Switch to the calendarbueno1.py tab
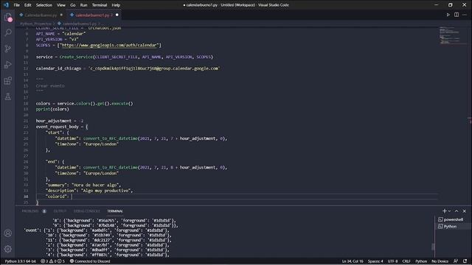 (94, 15)
